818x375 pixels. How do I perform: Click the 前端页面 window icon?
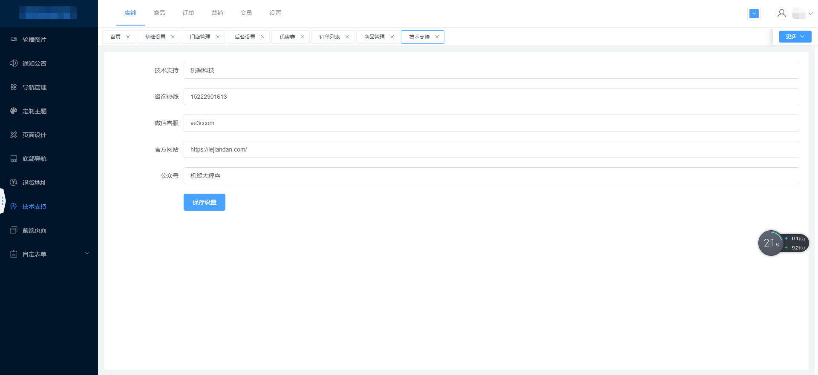pos(14,230)
